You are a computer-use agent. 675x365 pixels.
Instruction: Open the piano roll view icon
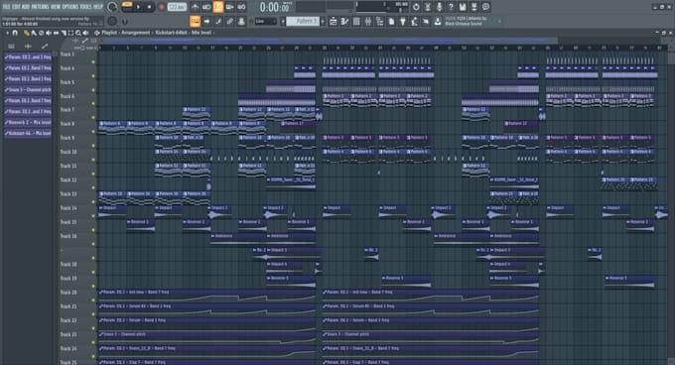[345, 21]
